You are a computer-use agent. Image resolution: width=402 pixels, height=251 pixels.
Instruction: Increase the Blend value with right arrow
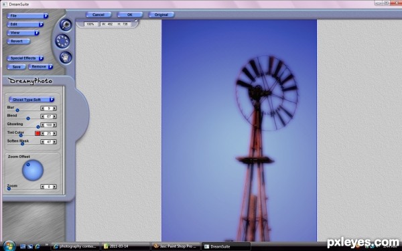[x=54, y=116]
